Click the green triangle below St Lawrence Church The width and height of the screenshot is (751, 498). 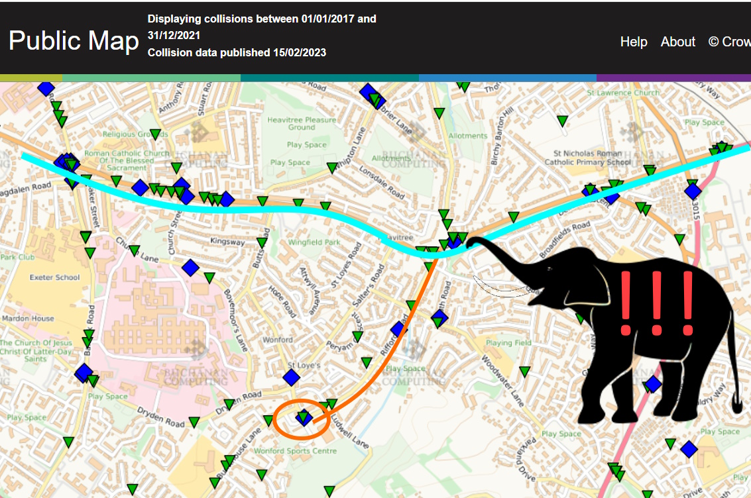tap(562, 121)
